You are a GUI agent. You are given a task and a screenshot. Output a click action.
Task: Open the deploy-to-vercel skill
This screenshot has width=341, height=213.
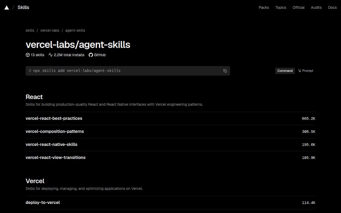170,203
